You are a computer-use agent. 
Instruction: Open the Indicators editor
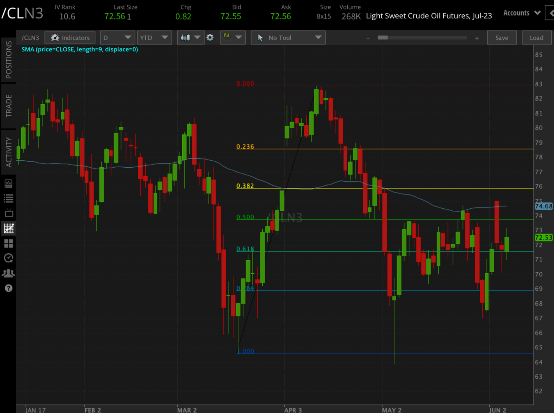(x=70, y=37)
